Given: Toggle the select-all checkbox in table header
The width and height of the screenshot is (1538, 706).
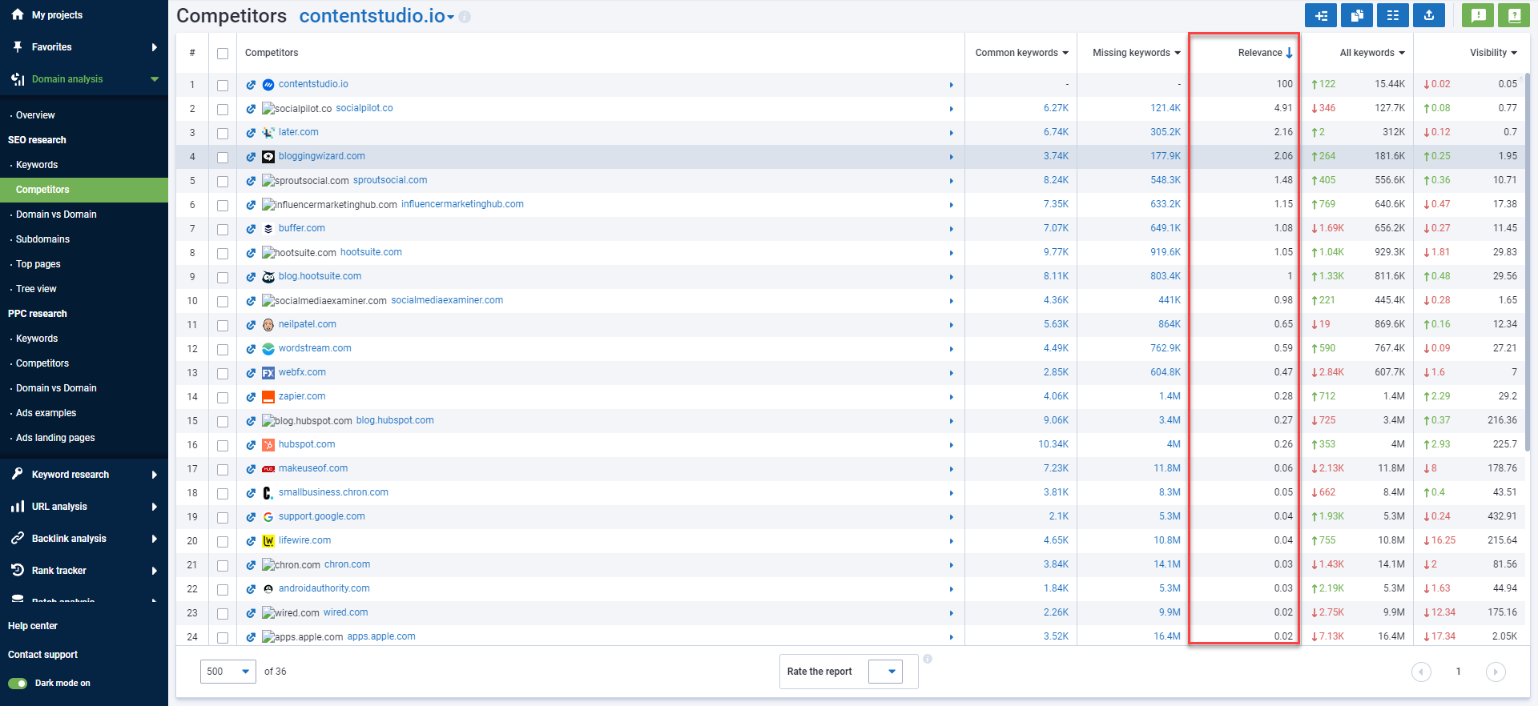Looking at the screenshot, I should [223, 54].
